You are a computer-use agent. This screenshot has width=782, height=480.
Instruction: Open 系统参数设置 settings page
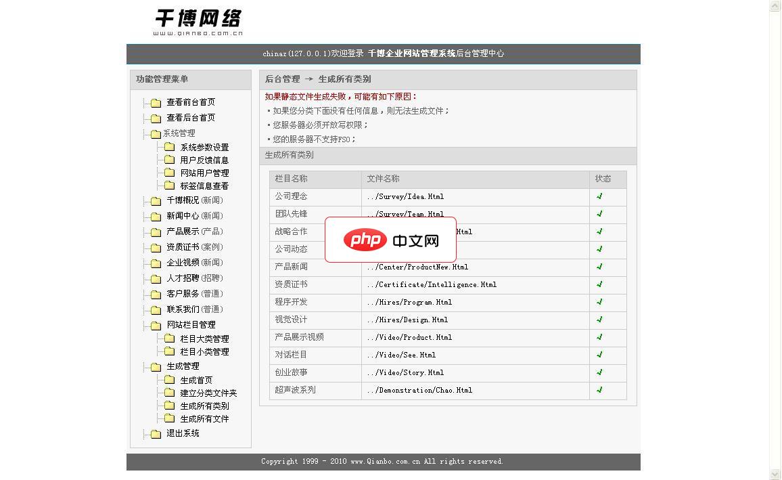[x=204, y=146]
